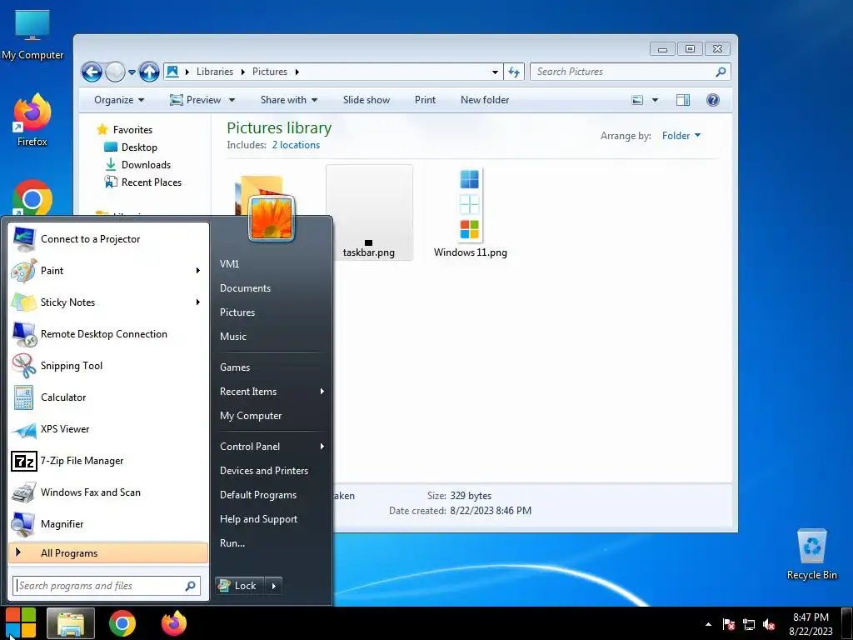Open Games from Start menu
The height and width of the screenshot is (640, 853).
click(x=234, y=367)
